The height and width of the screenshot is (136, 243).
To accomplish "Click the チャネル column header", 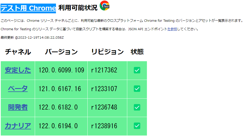I will [x=18, y=52].
